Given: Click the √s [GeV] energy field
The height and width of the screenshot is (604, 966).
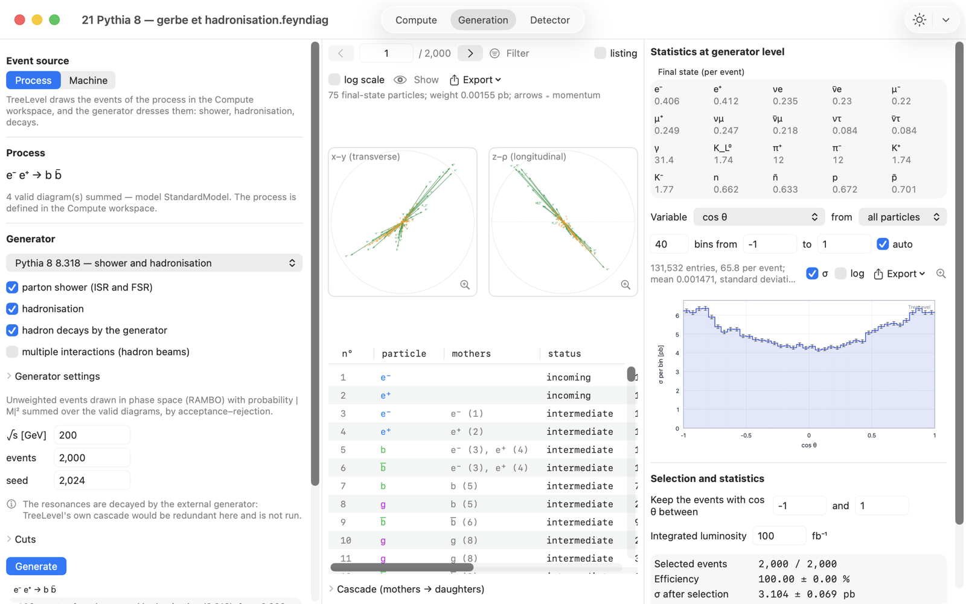Looking at the screenshot, I should tap(92, 435).
